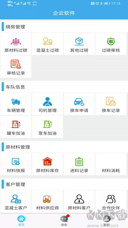Tap 换车申请 car icon
The image size is (128, 228).
pyautogui.click(x=79, y=102)
